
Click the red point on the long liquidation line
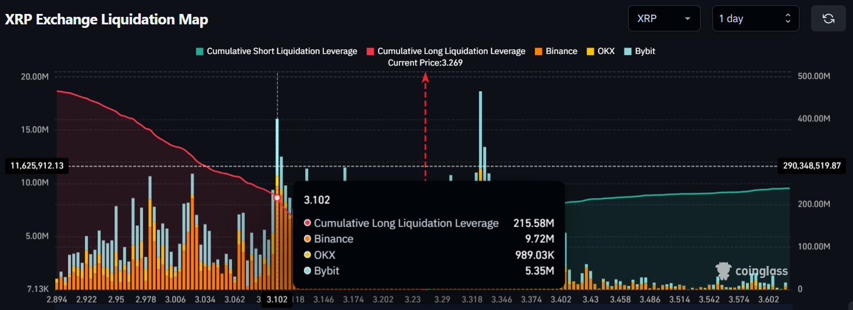click(277, 198)
